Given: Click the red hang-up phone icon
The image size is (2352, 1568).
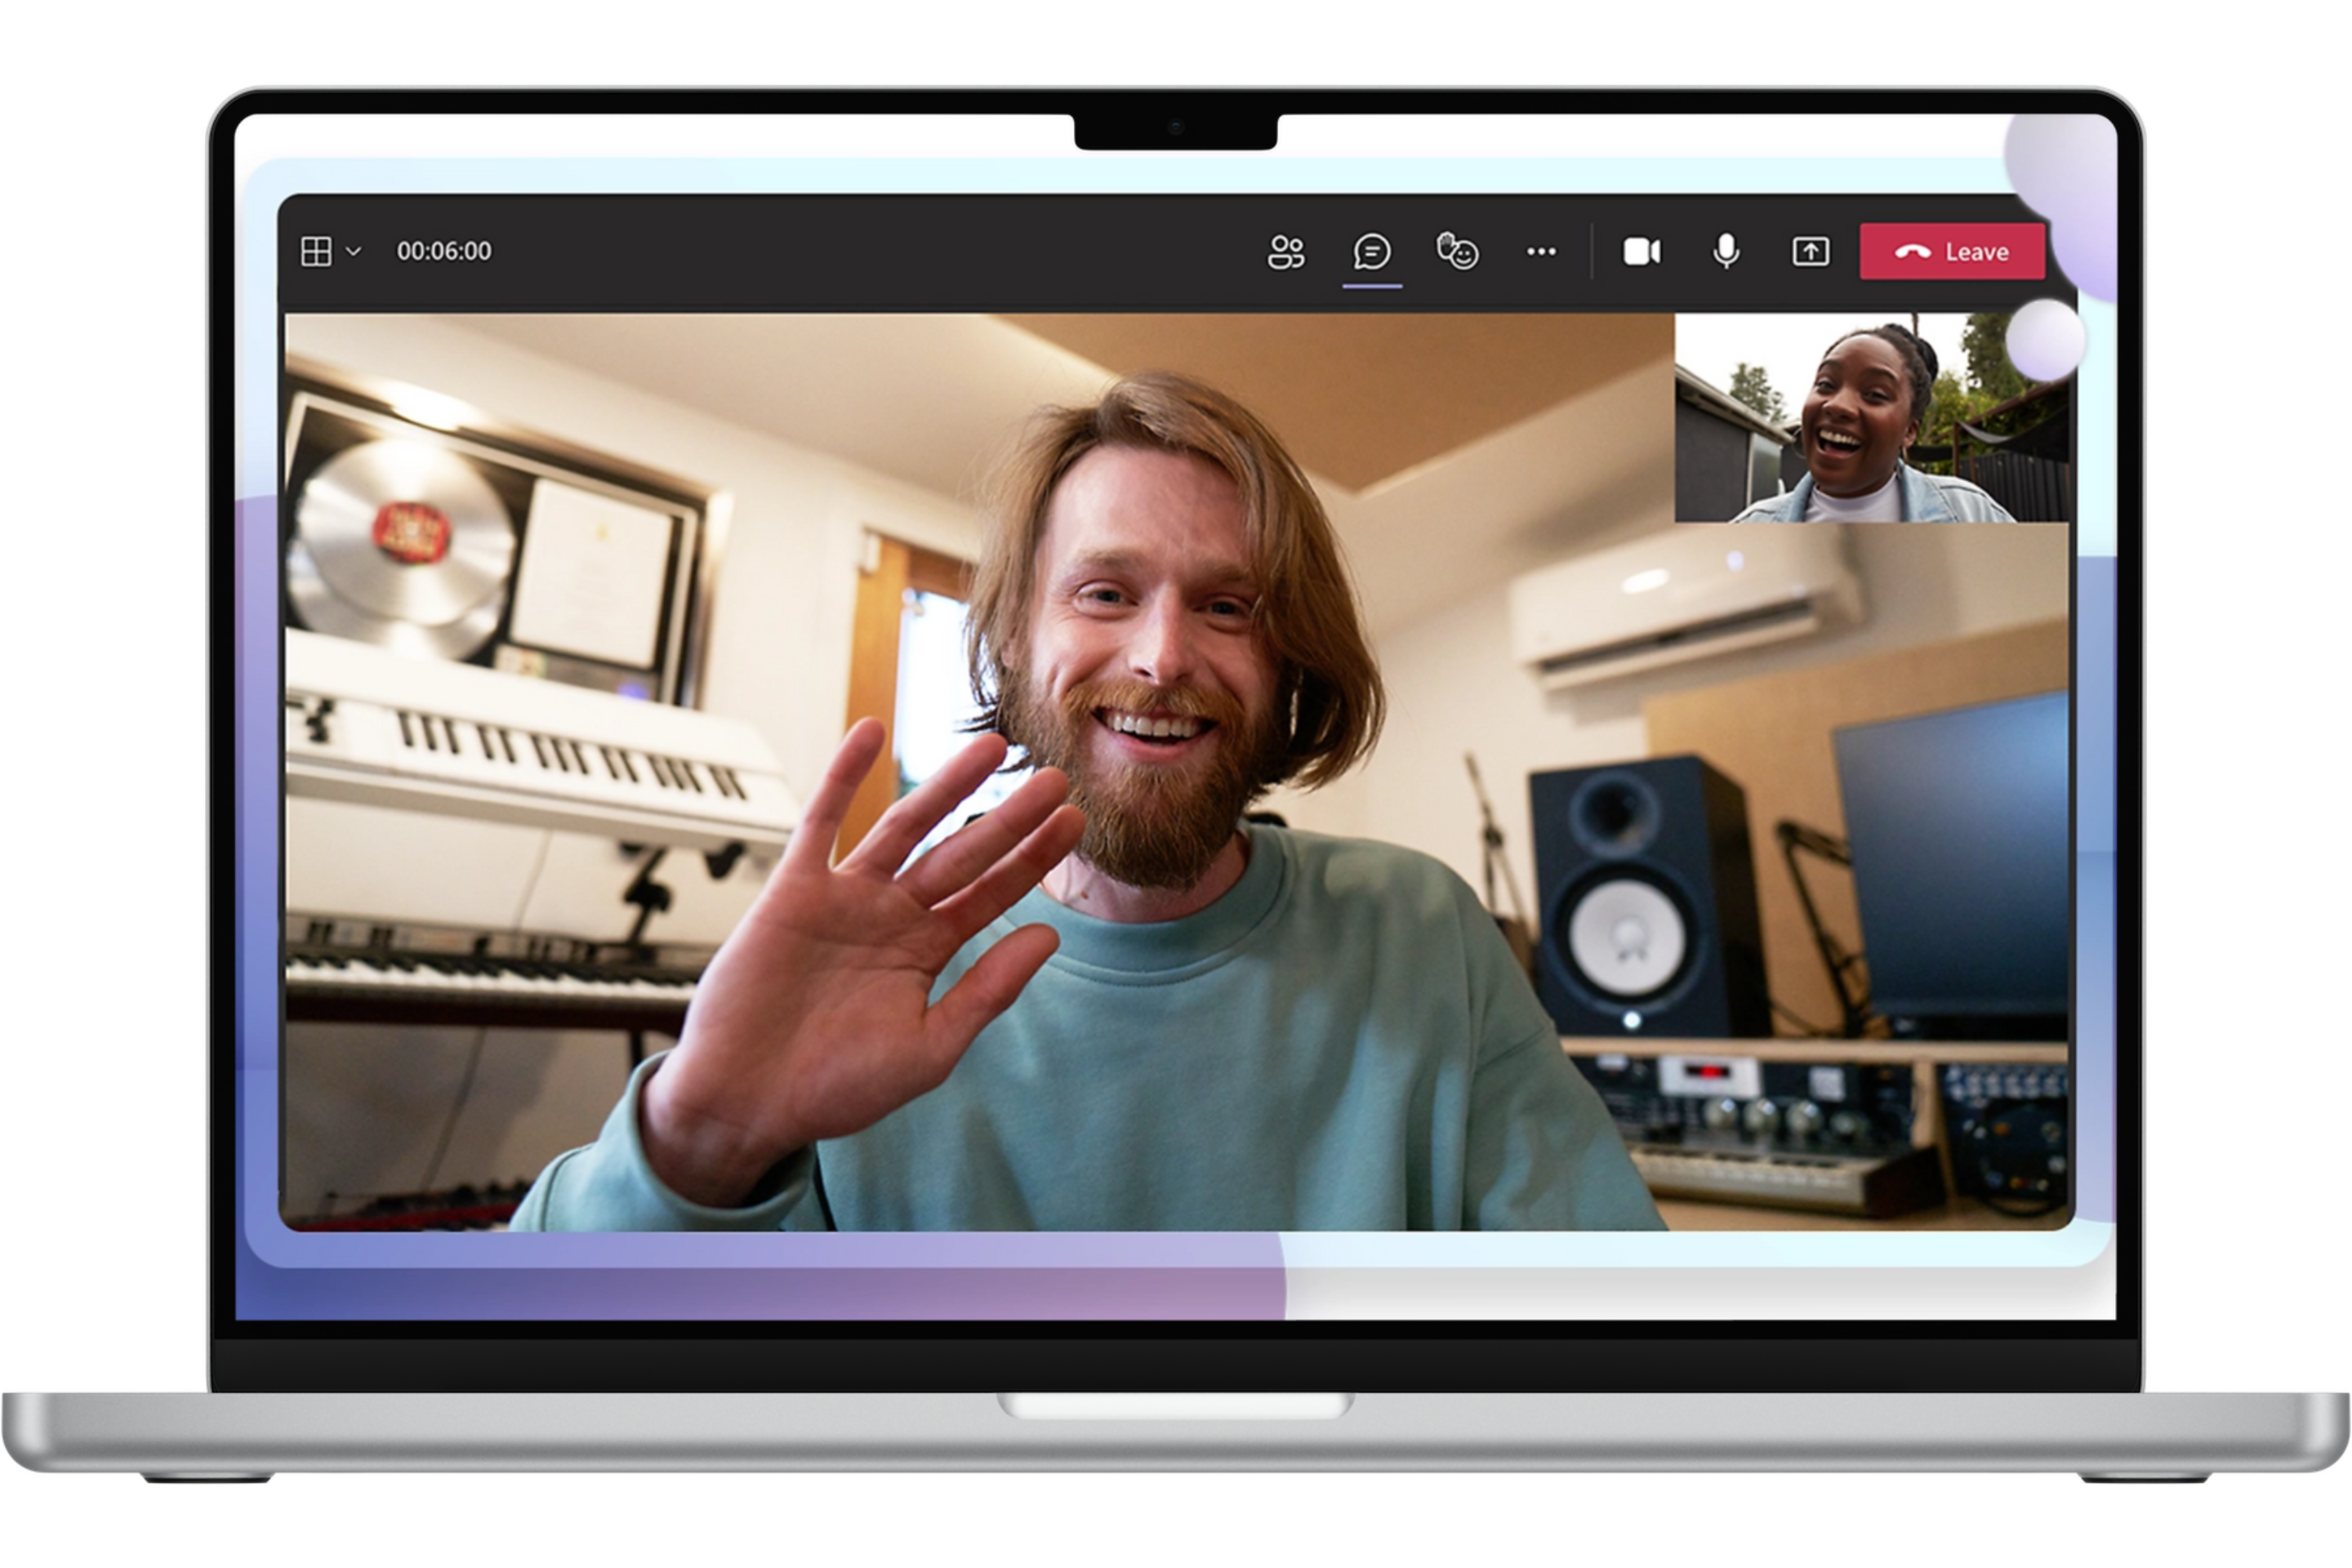Looking at the screenshot, I should coord(1912,252).
